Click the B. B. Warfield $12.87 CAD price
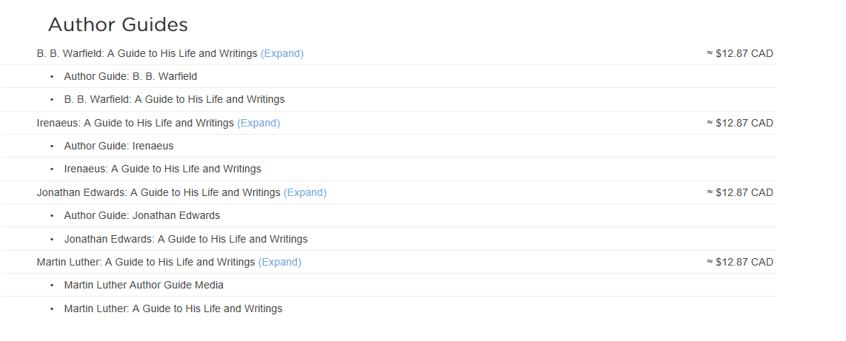 [x=740, y=53]
